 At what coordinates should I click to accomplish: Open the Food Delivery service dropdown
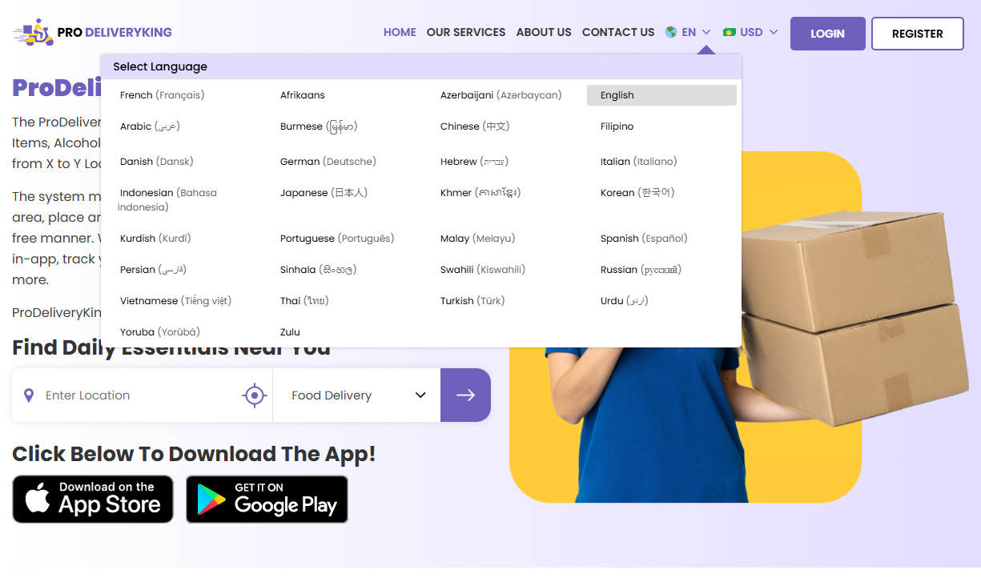click(x=356, y=395)
